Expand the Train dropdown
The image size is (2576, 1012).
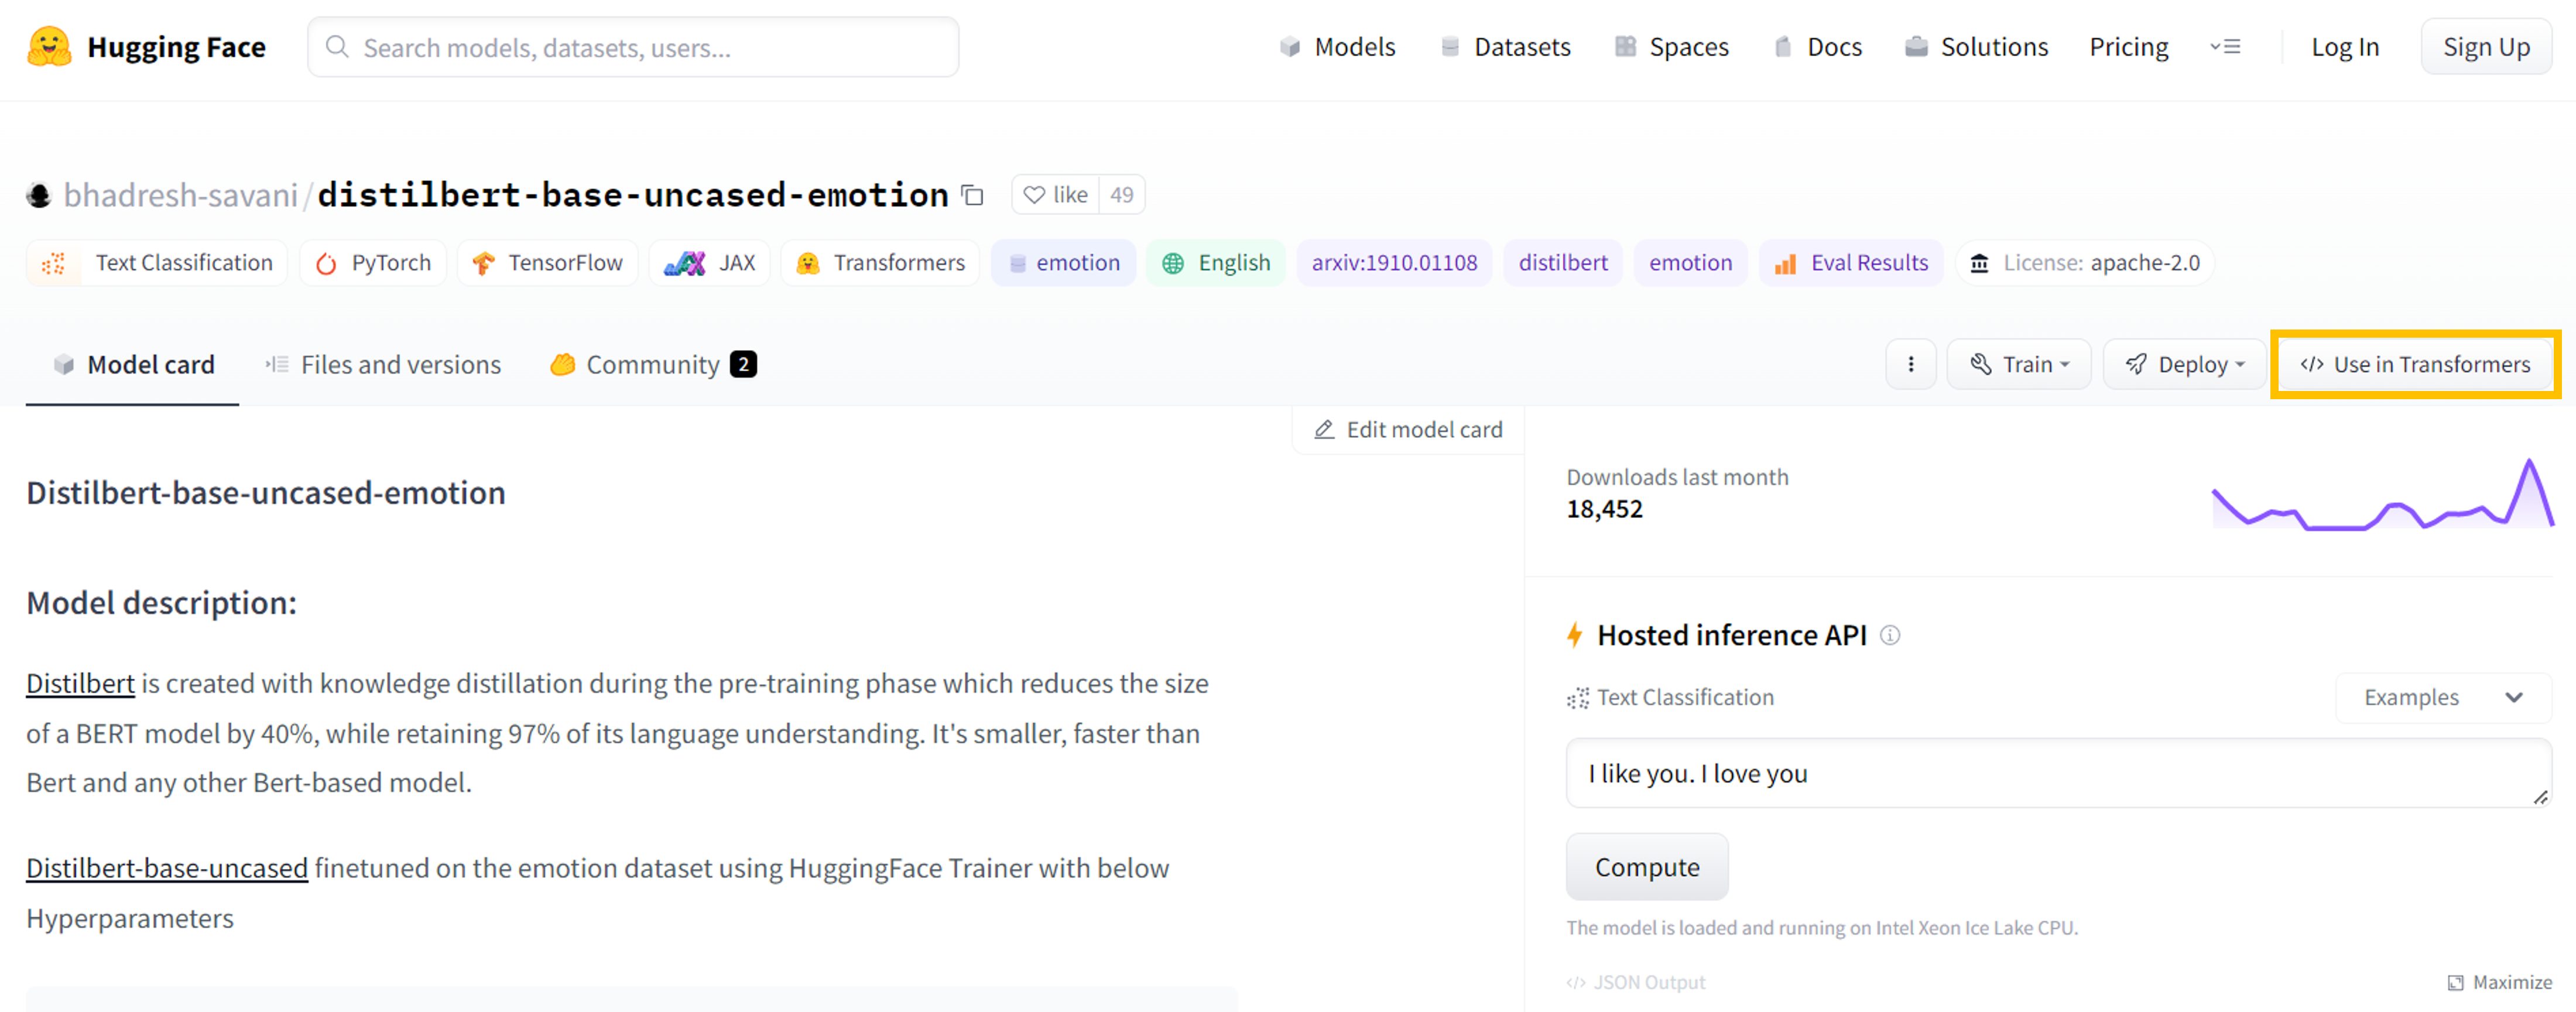click(x=2018, y=365)
